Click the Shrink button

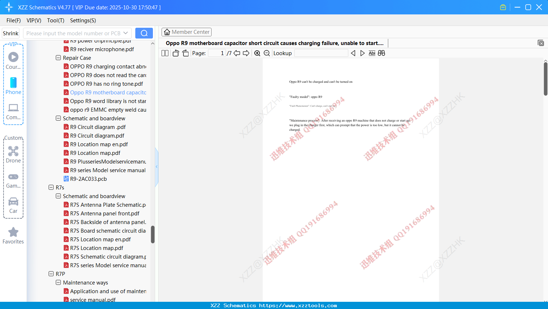[x=11, y=33]
